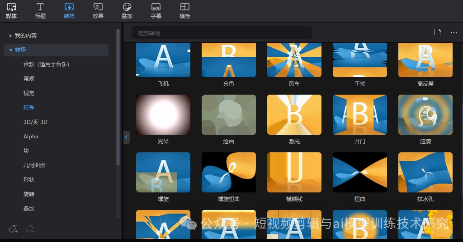The width and height of the screenshot is (463, 242).
Task: Select the 分色 transition thumbnail
Action: tap(228, 60)
